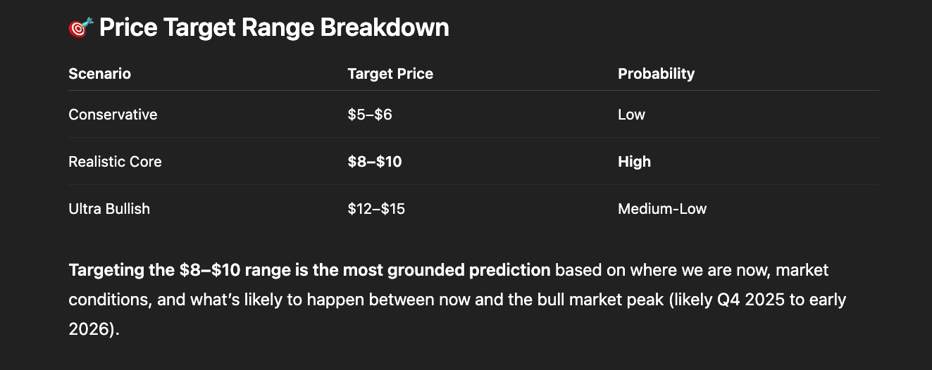Click the bold $8–$10 table cell

coord(375,162)
